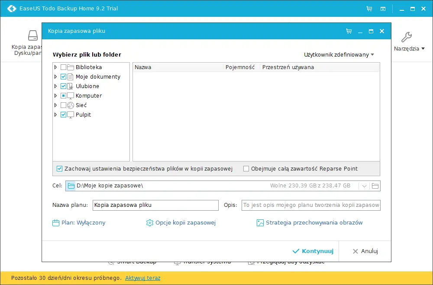
Task: Click the Kopia zapasowa Dysku disk icon
Action: tap(33, 35)
